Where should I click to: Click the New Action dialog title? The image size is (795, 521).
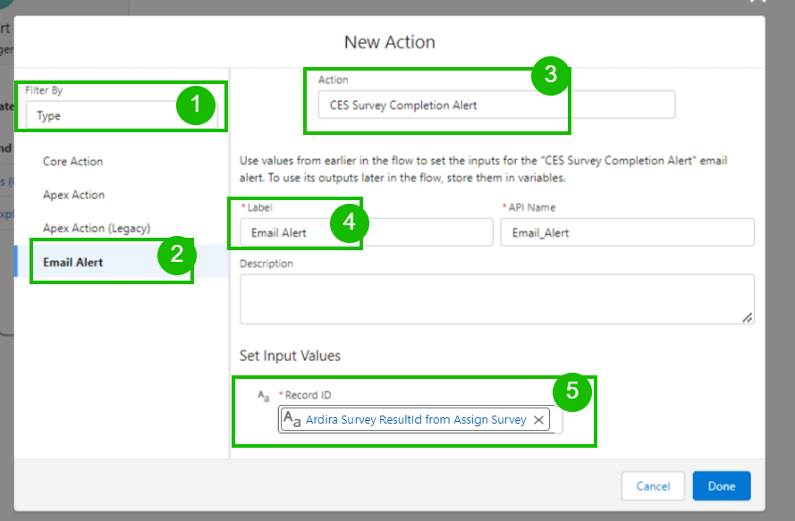pos(388,42)
